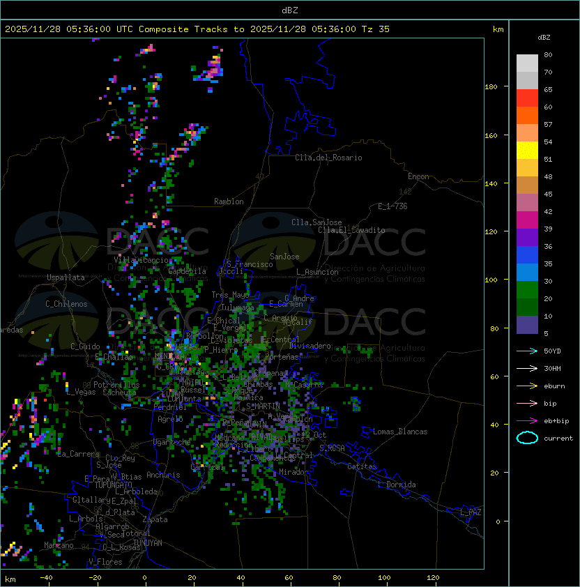Click the magenta eb+bip arrow in legend
Image resolution: width=580 pixels, height=587 pixels.
527,421
